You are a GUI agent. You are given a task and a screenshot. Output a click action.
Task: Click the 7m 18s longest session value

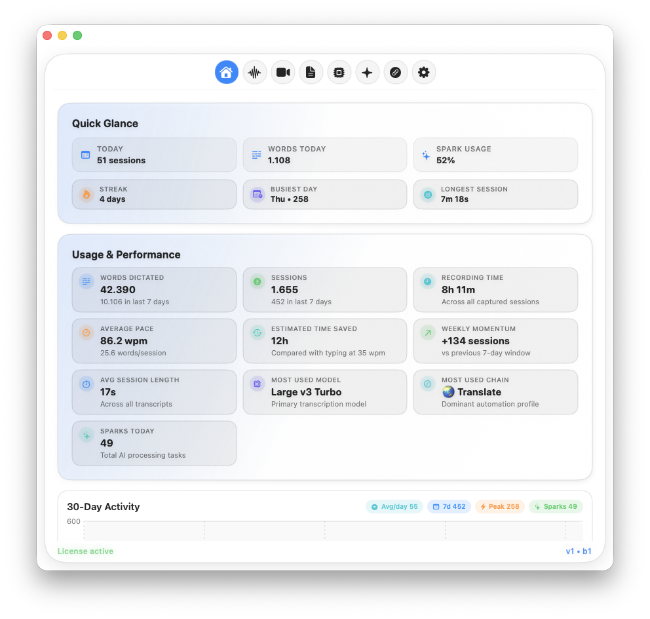(x=454, y=199)
